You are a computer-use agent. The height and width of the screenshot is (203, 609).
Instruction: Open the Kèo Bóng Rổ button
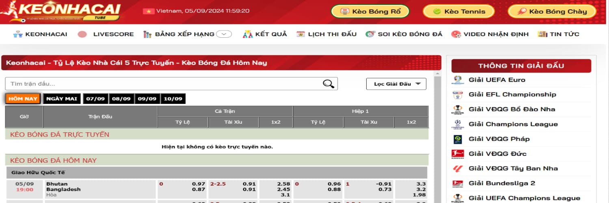pos(370,11)
